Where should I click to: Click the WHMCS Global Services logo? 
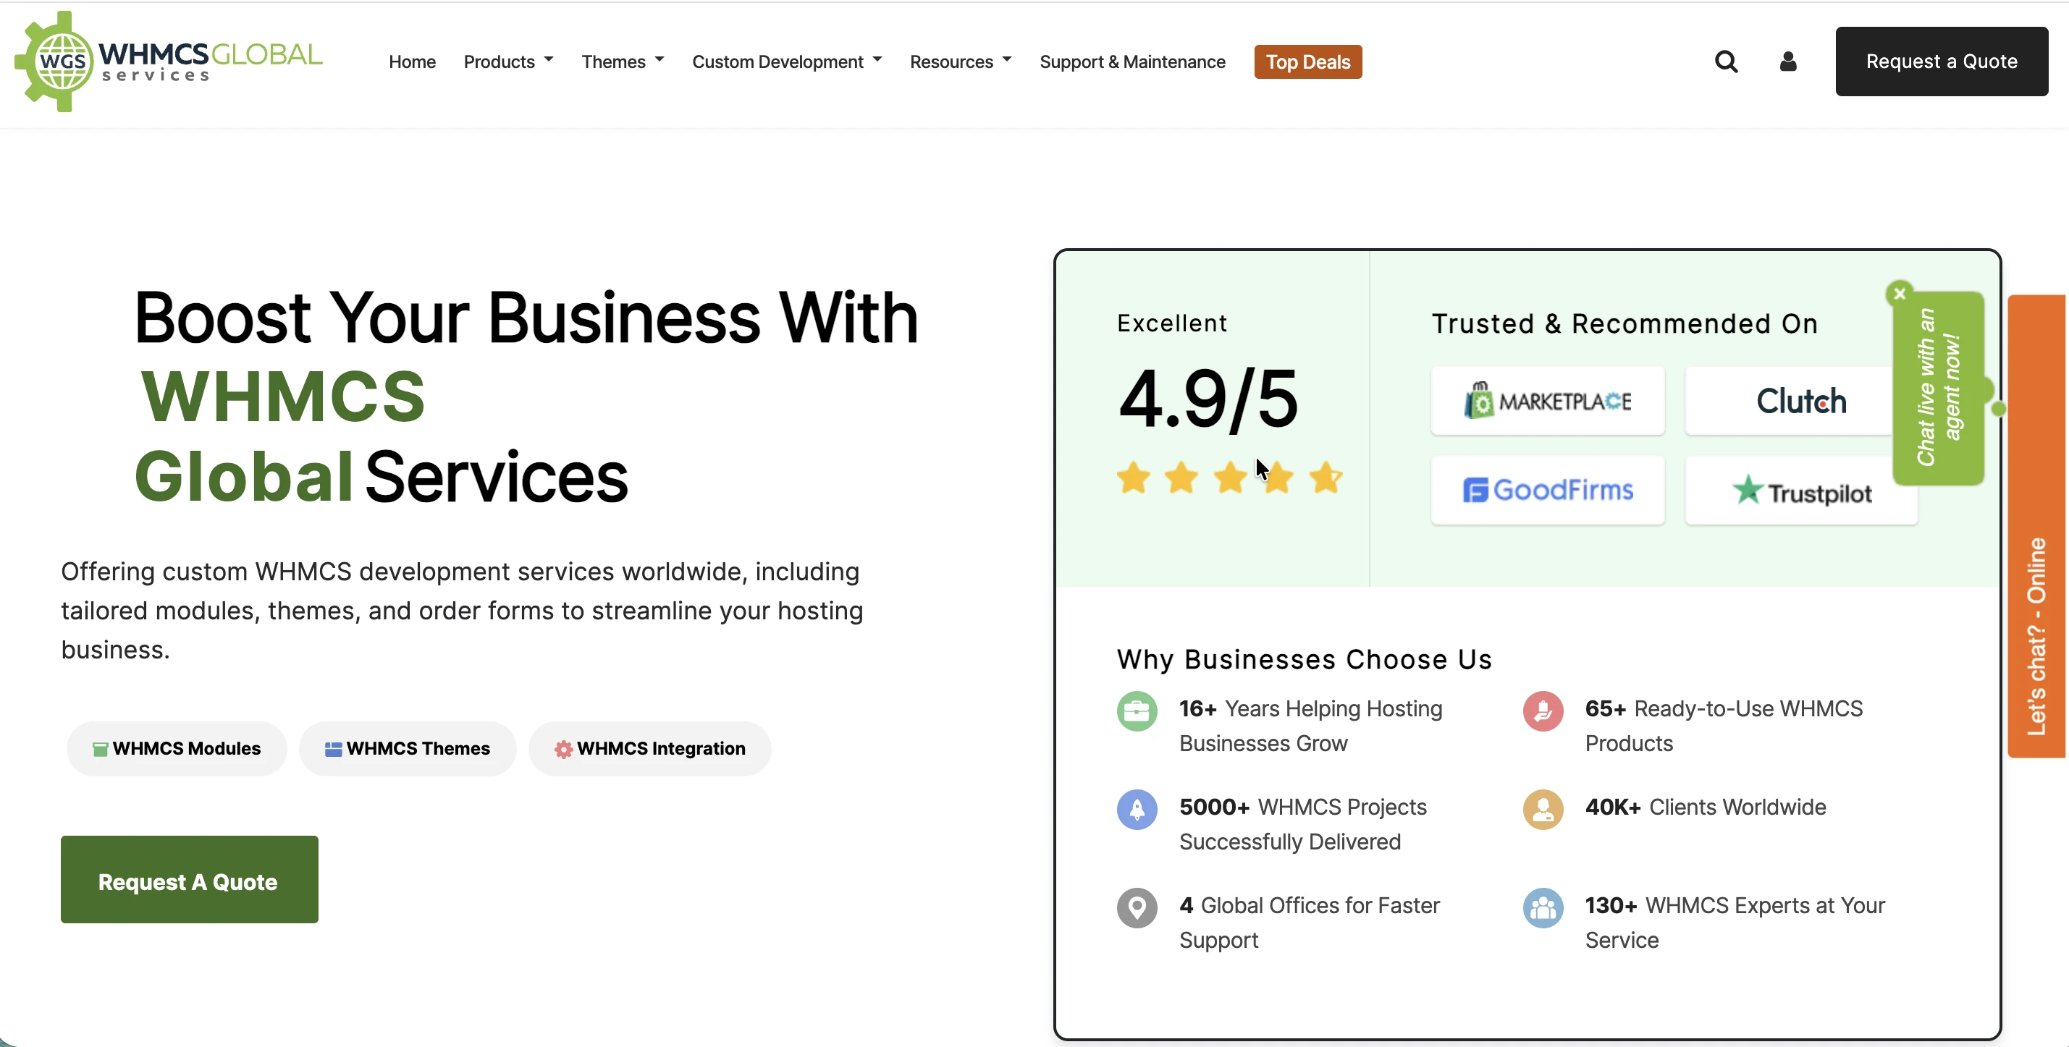pyautogui.click(x=169, y=62)
